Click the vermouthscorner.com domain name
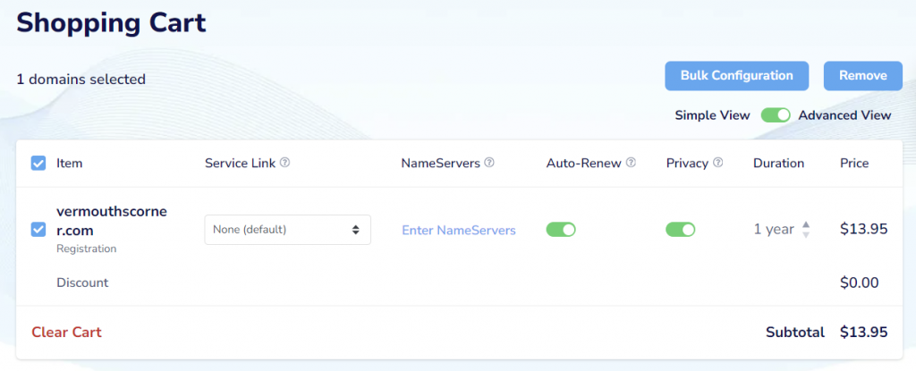This screenshot has height=371, width=916. coord(111,220)
